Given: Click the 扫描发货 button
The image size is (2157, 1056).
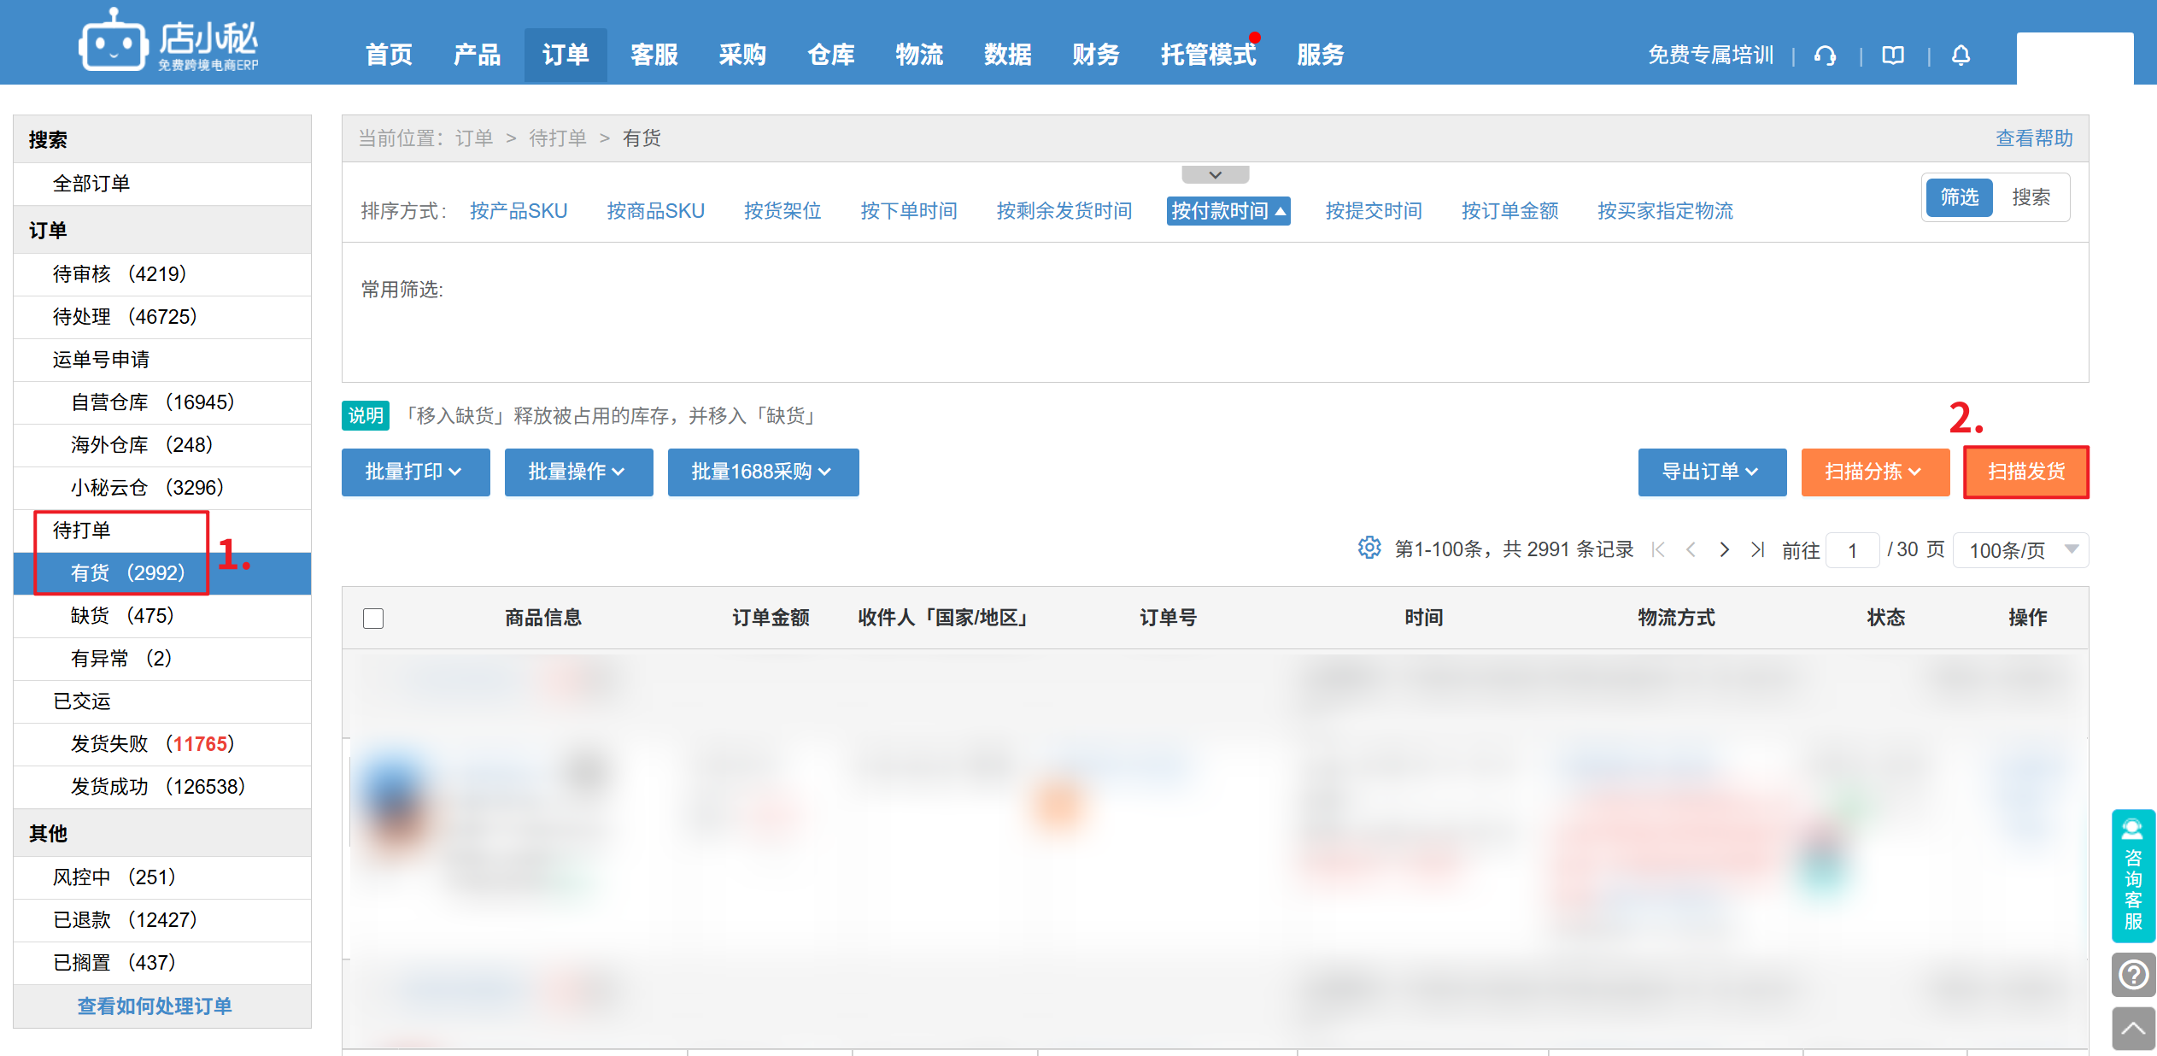Looking at the screenshot, I should click(2025, 472).
